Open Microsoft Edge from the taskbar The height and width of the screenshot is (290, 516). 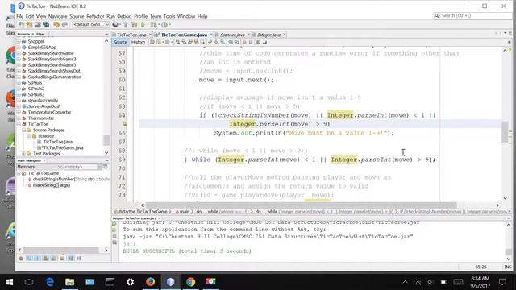click(x=50, y=282)
